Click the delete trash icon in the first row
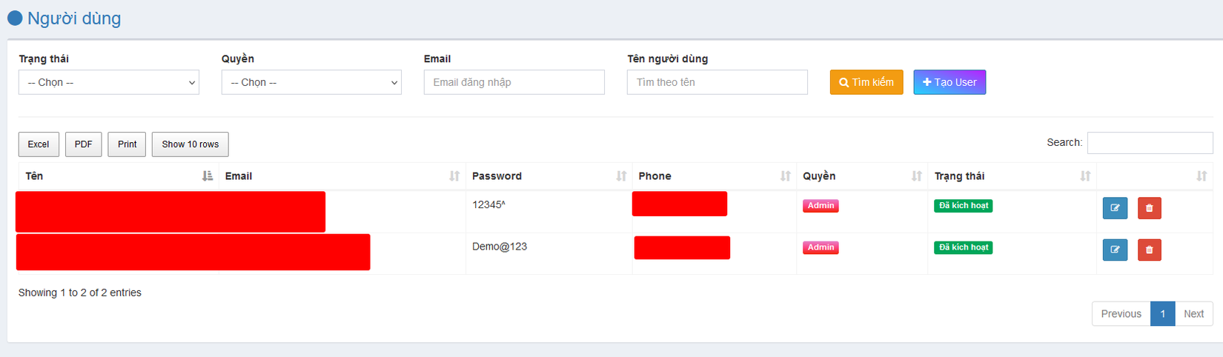This screenshot has height=357, width=1223. pyautogui.click(x=1149, y=208)
